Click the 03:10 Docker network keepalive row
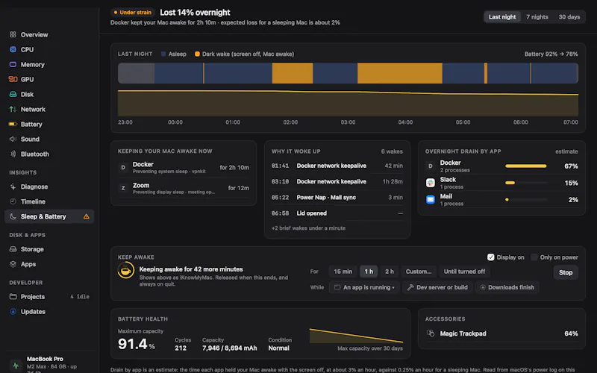Image resolution: width=597 pixels, height=373 pixels. 337,181
